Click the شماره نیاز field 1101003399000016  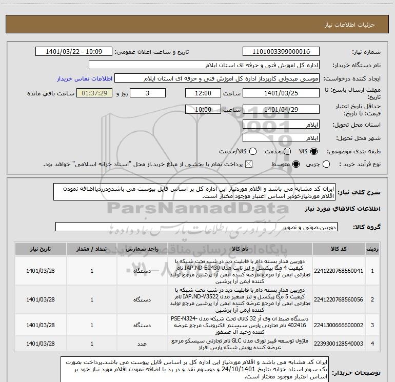pyautogui.click(x=281, y=52)
